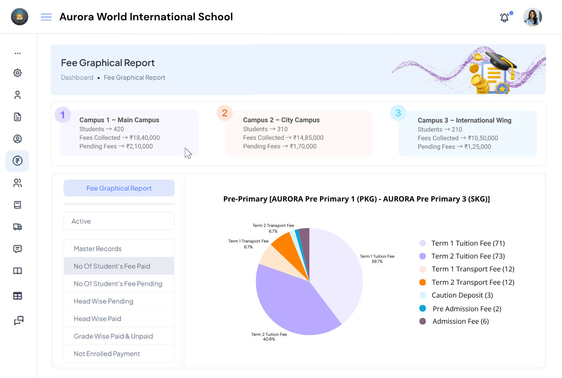562x378 pixels.
Task: Open Settings via the gear icon
Action: [17, 73]
